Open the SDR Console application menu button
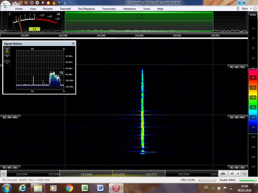Screen dimensions: 258x193 pyautogui.click(x=5, y=5)
